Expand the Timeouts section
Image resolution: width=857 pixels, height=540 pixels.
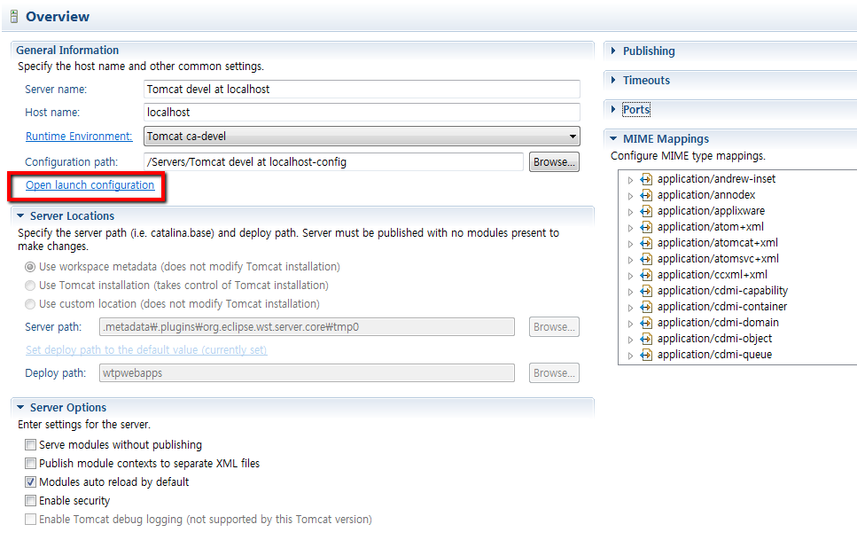coord(613,80)
